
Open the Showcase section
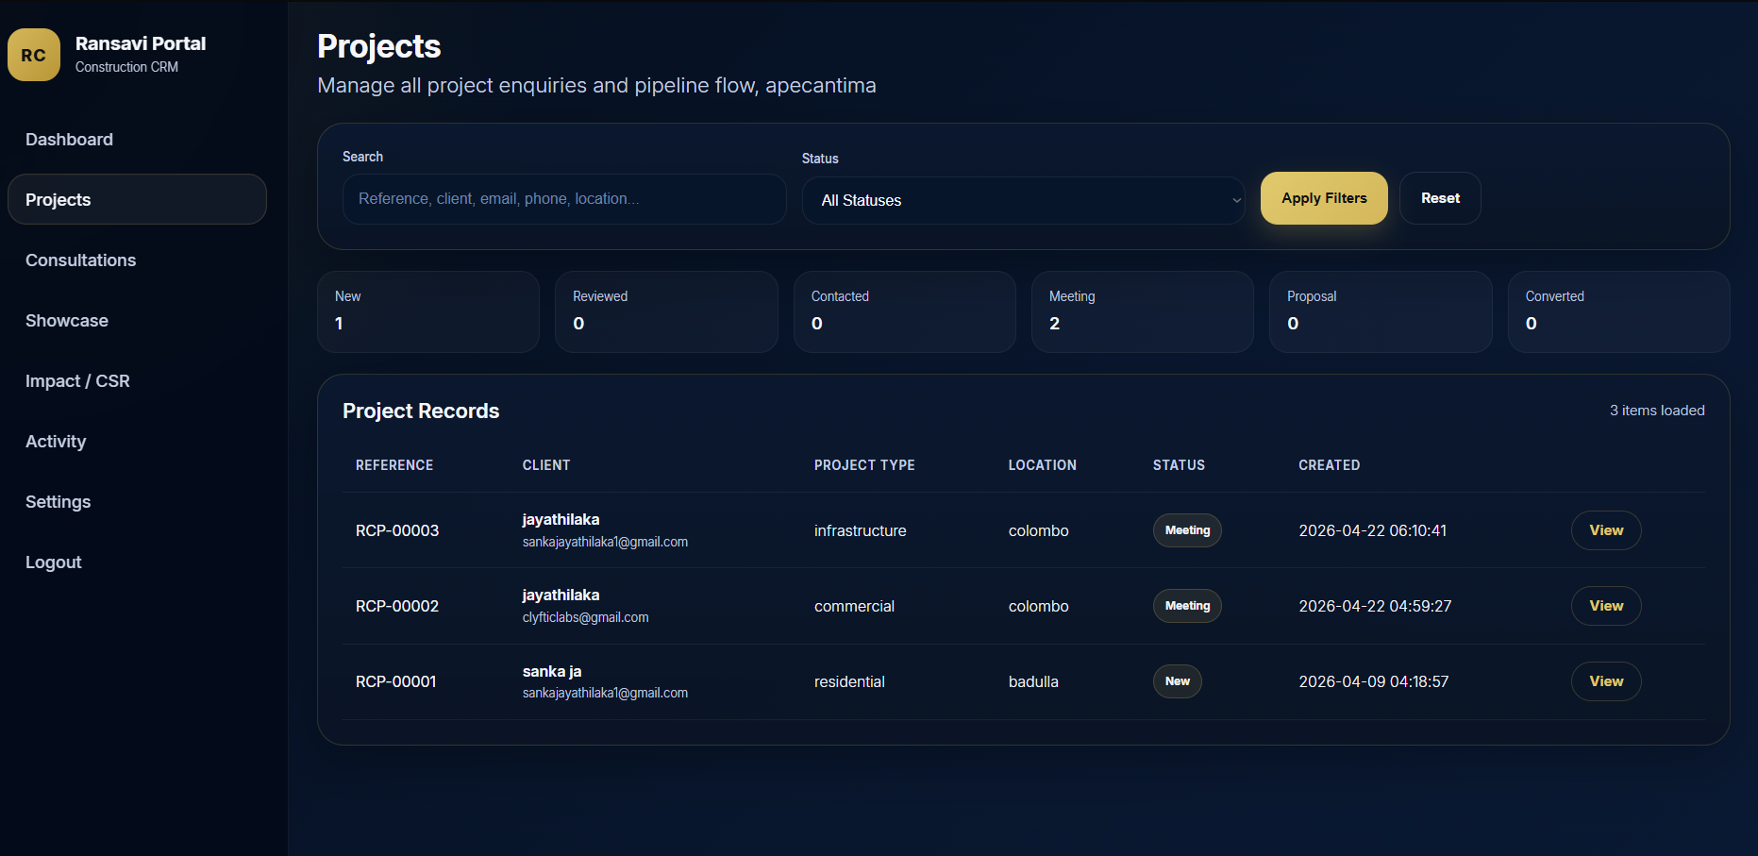137,321
